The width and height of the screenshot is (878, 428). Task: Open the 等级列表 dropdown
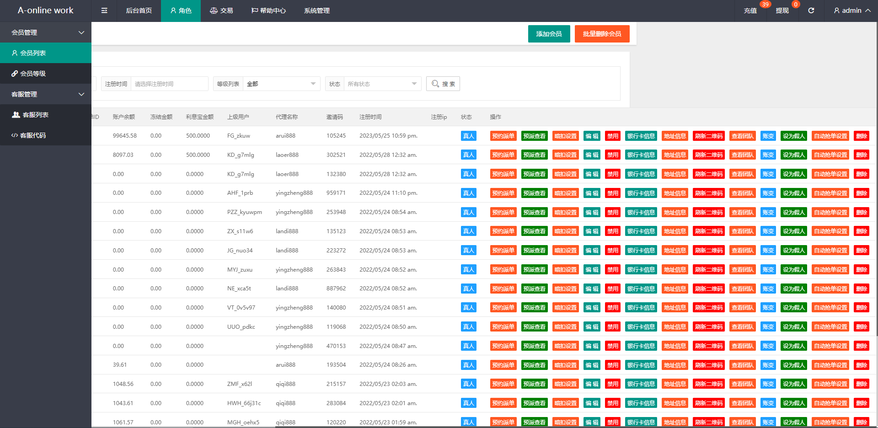click(281, 84)
